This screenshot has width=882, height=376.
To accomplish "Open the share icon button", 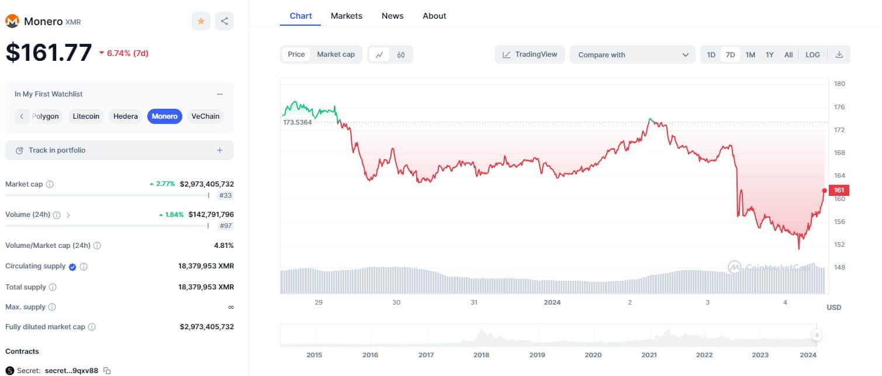I will pyautogui.click(x=224, y=21).
